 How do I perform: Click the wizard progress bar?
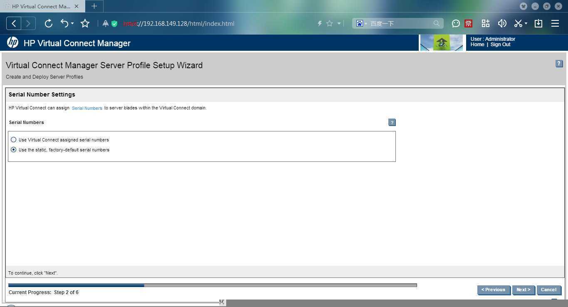pyautogui.click(x=212, y=285)
